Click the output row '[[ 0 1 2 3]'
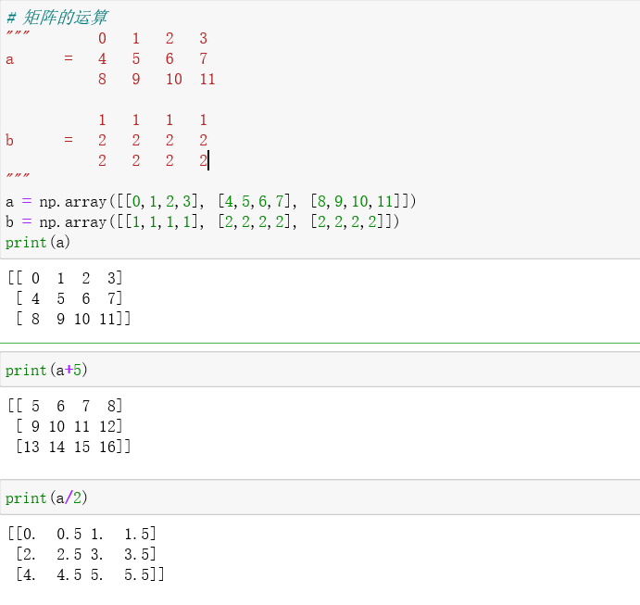The width and height of the screenshot is (640, 605). click(x=66, y=278)
